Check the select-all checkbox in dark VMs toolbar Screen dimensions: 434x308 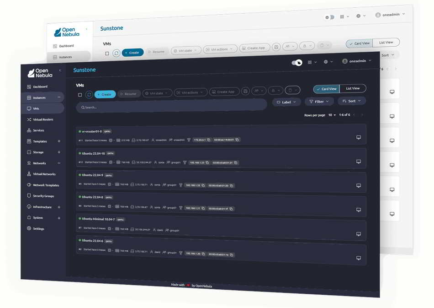pyautogui.click(x=80, y=95)
